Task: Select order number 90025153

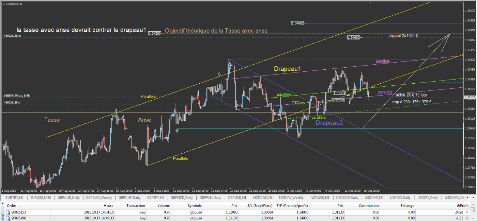Action: (19, 212)
